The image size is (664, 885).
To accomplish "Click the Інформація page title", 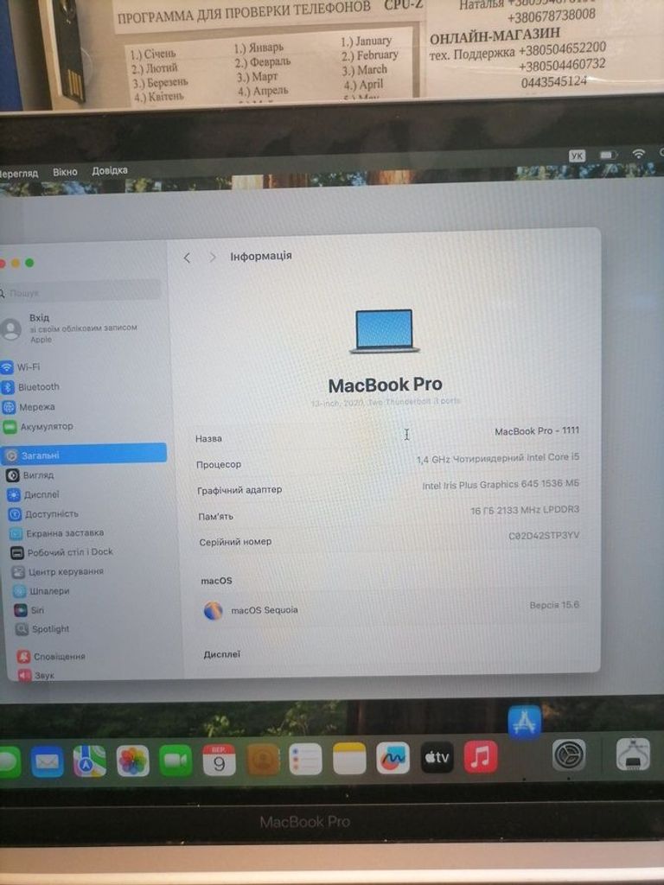I will click(261, 256).
